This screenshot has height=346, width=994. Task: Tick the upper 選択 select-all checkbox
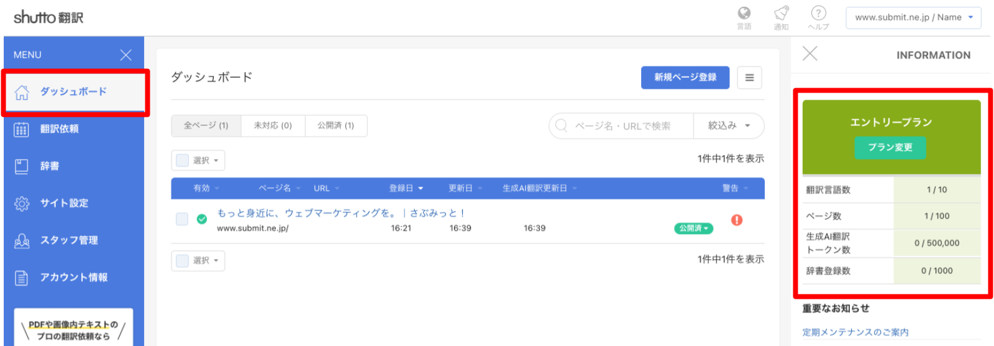click(x=182, y=160)
